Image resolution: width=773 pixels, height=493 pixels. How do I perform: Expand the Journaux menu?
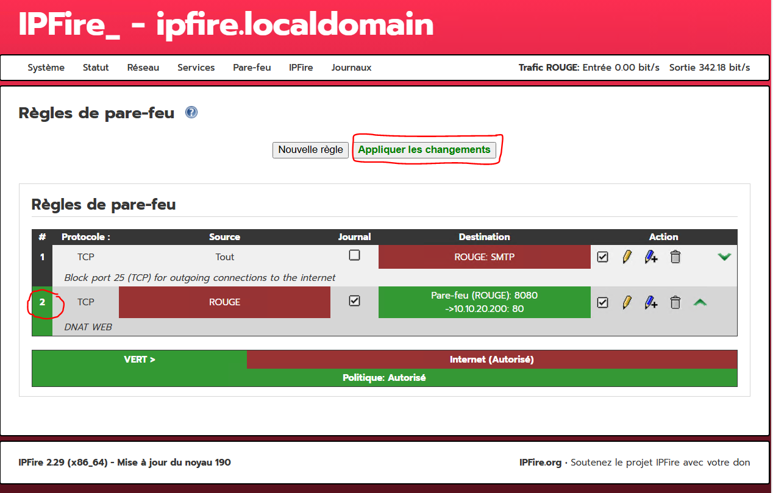(351, 68)
